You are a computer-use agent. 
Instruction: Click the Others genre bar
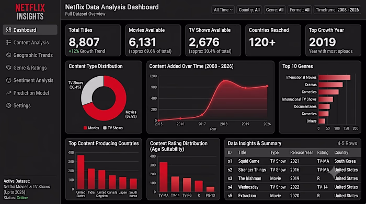(x=322, y=121)
